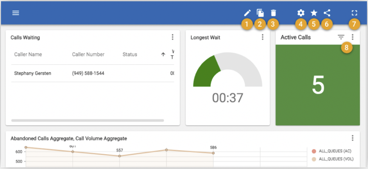Viewport: 368px width, 169px height.
Task: Click the pencil edit dashboard icon
Action: (x=247, y=13)
